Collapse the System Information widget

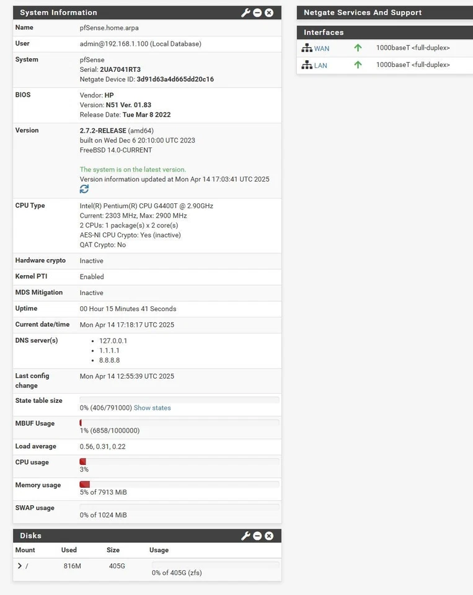click(257, 12)
